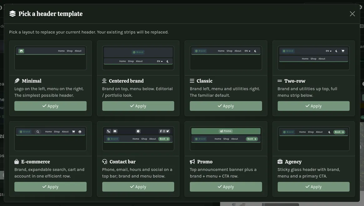
Task: Click the megaphone icon next to Promo title
Action: (x=192, y=162)
